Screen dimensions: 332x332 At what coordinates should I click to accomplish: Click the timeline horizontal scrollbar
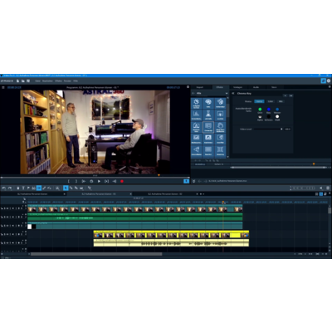[96, 254]
